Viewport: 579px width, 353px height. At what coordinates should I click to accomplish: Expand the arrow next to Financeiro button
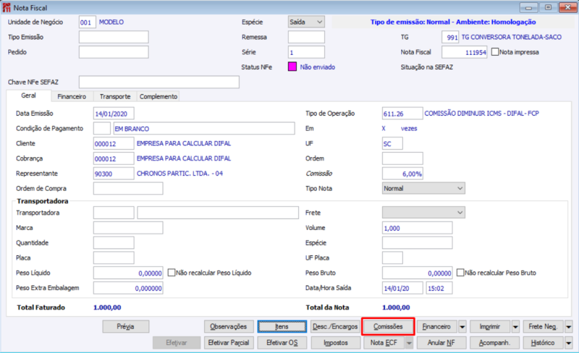tap(462, 327)
